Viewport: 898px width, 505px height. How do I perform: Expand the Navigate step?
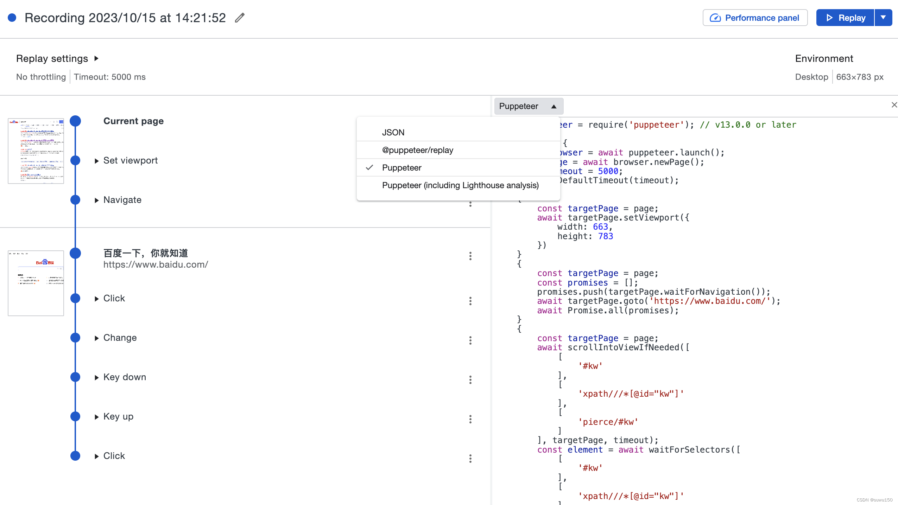97,200
